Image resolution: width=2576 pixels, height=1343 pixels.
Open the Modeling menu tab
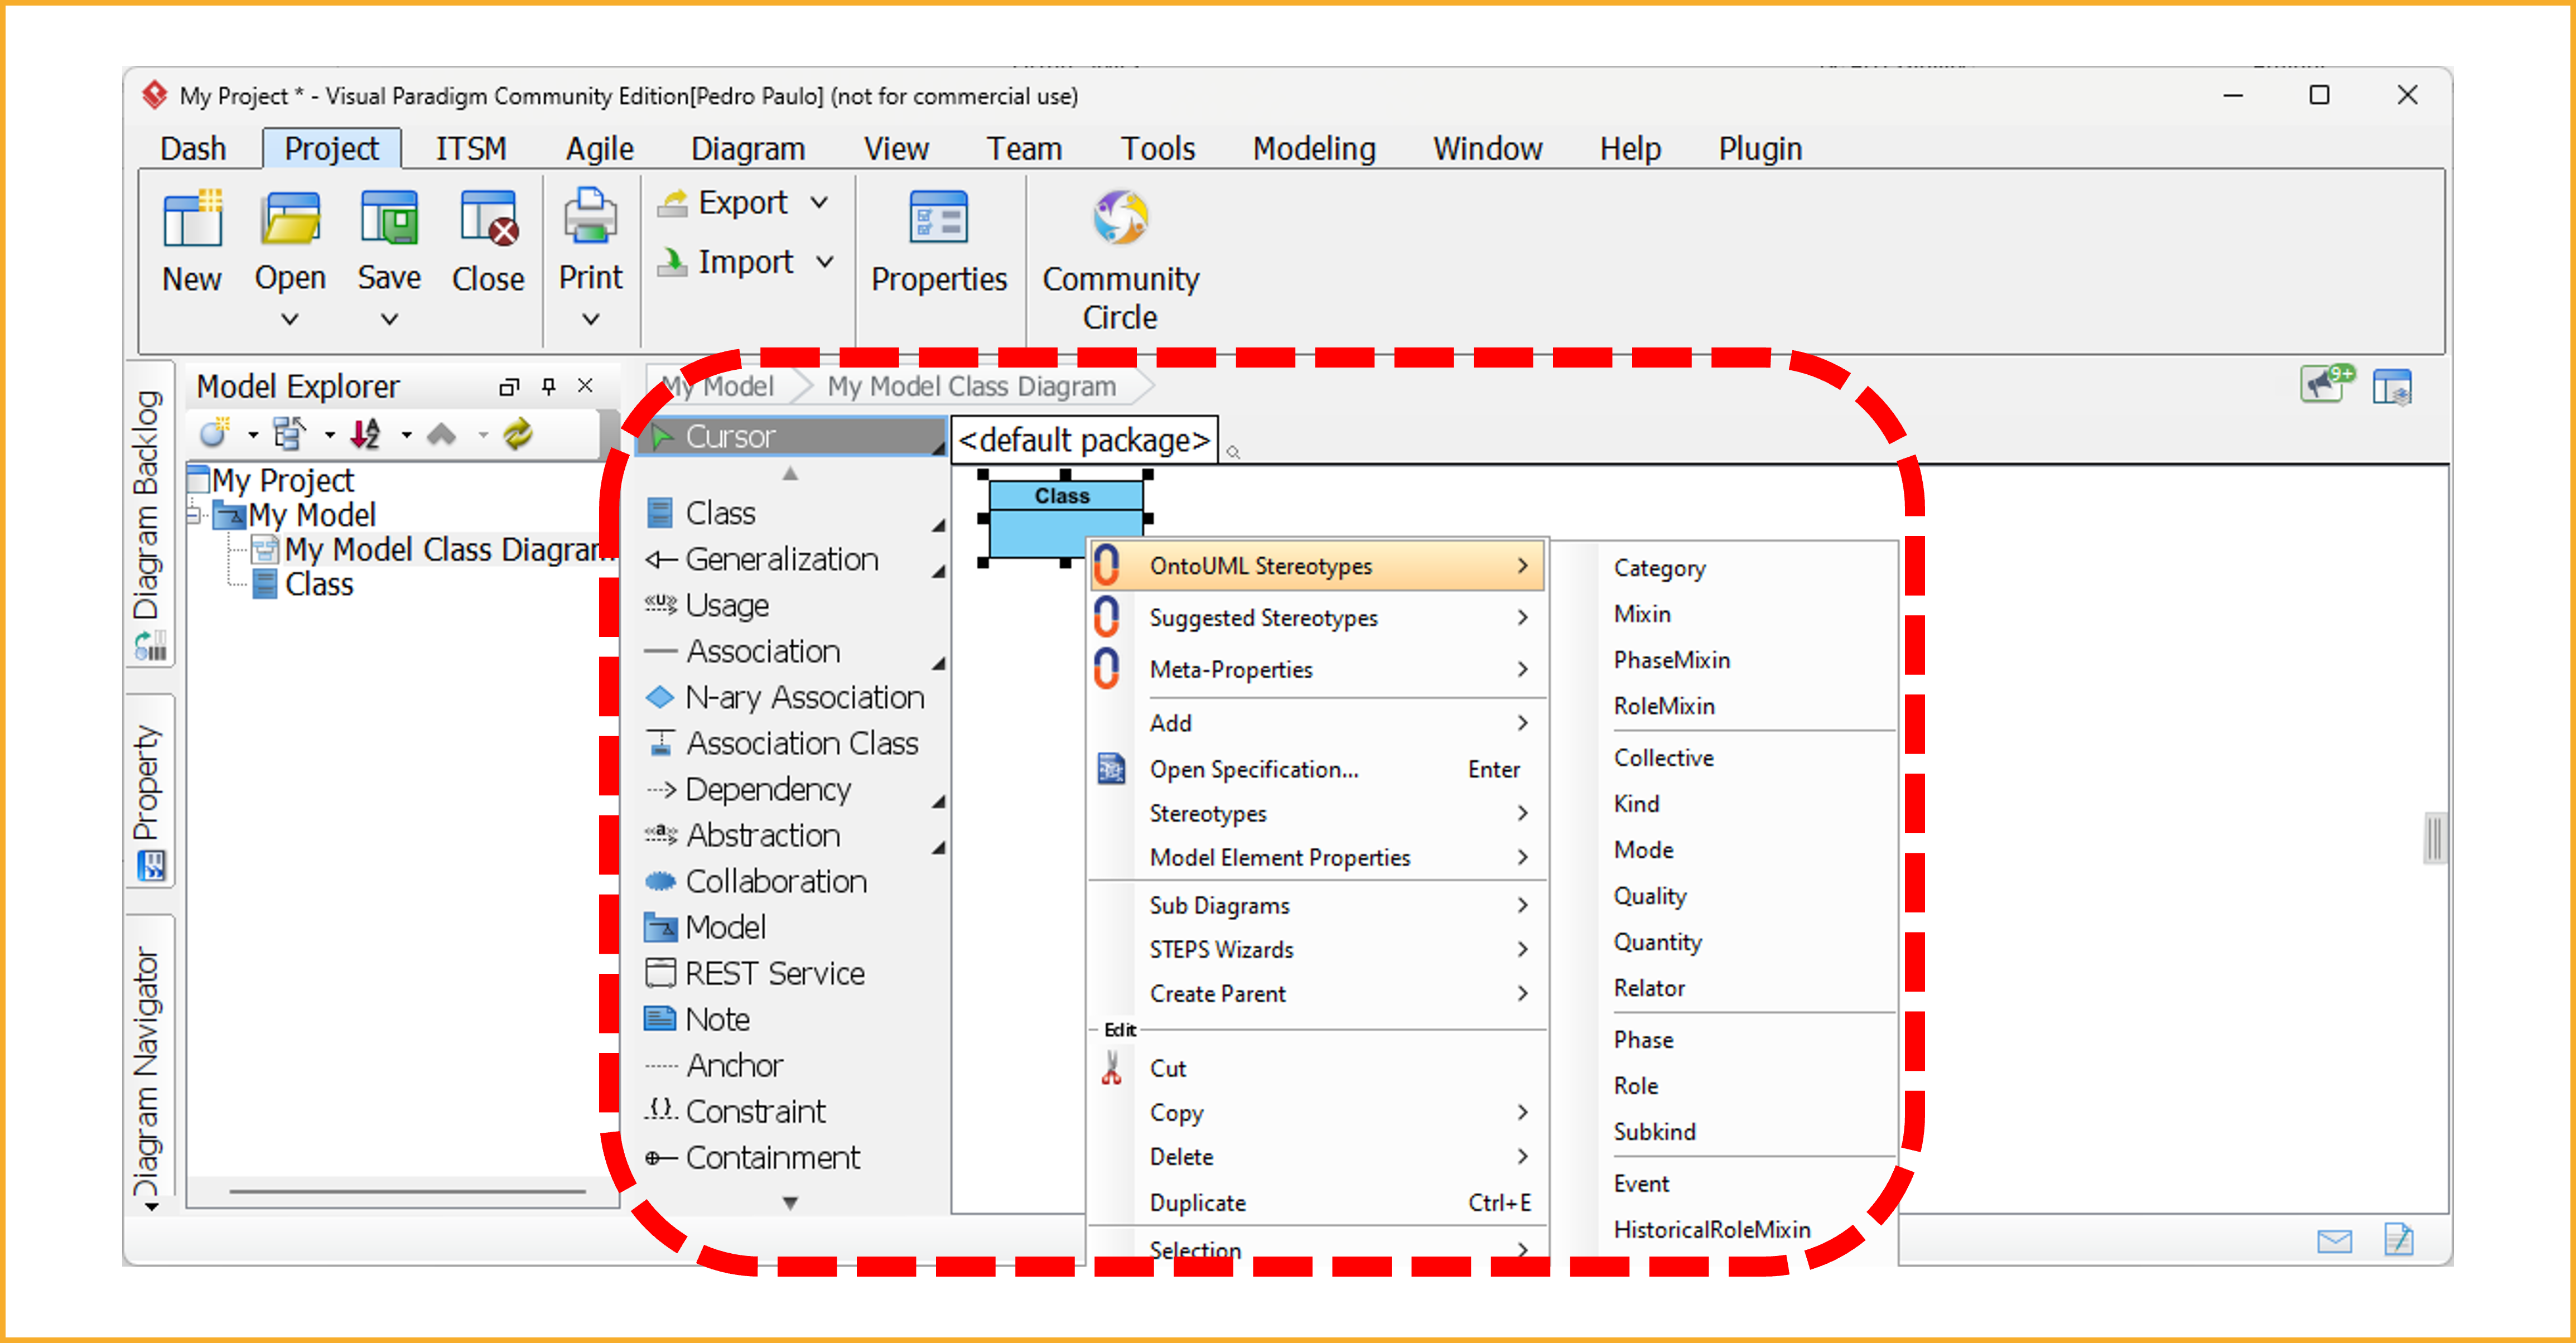coord(1314,149)
